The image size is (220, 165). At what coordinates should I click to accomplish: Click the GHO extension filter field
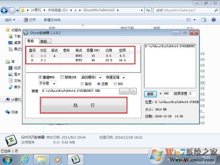(x=168, y=93)
